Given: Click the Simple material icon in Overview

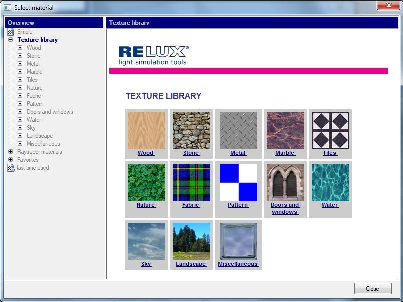Looking at the screenshot, I should (x=11, y=32).
